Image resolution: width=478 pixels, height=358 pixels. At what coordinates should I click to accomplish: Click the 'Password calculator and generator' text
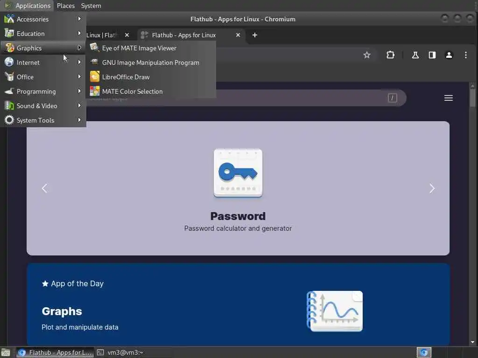coord(238,228)
